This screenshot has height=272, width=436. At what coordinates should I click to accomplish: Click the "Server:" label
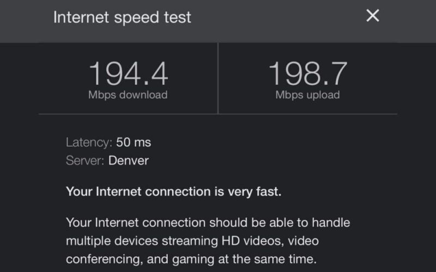click(x=86, y=160)
